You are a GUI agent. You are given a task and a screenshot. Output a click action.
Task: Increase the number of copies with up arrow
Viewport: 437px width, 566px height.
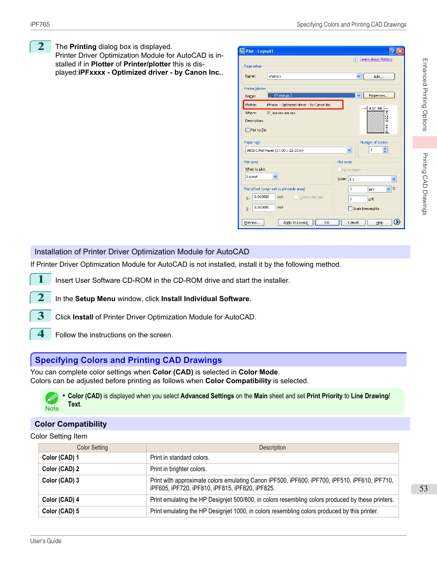click(x=385, y=148)
